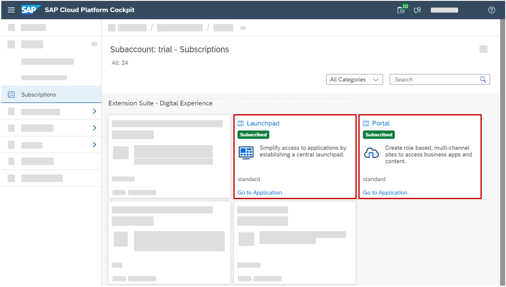Image resolution: width=506 pixels, height=287 pixels.
Task: Click the small icon beside the Portal title
Action: tap(366, 123)
